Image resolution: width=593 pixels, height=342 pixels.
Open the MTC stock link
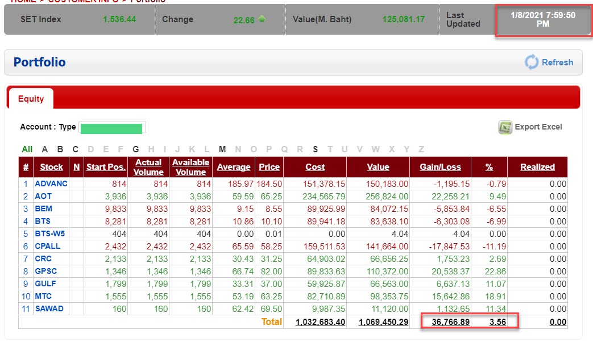43,296
